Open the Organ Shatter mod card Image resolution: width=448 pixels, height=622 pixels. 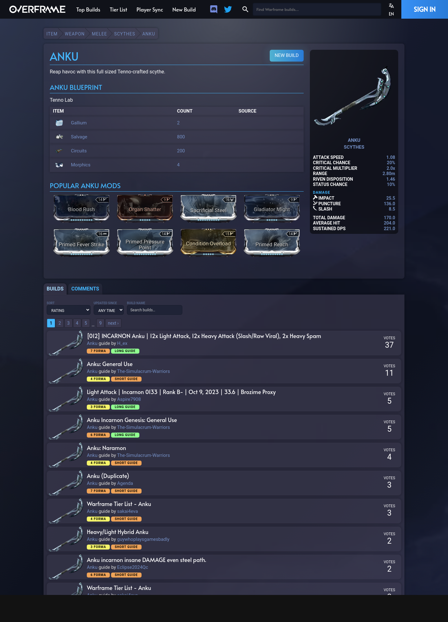click(x=145, y=208)
